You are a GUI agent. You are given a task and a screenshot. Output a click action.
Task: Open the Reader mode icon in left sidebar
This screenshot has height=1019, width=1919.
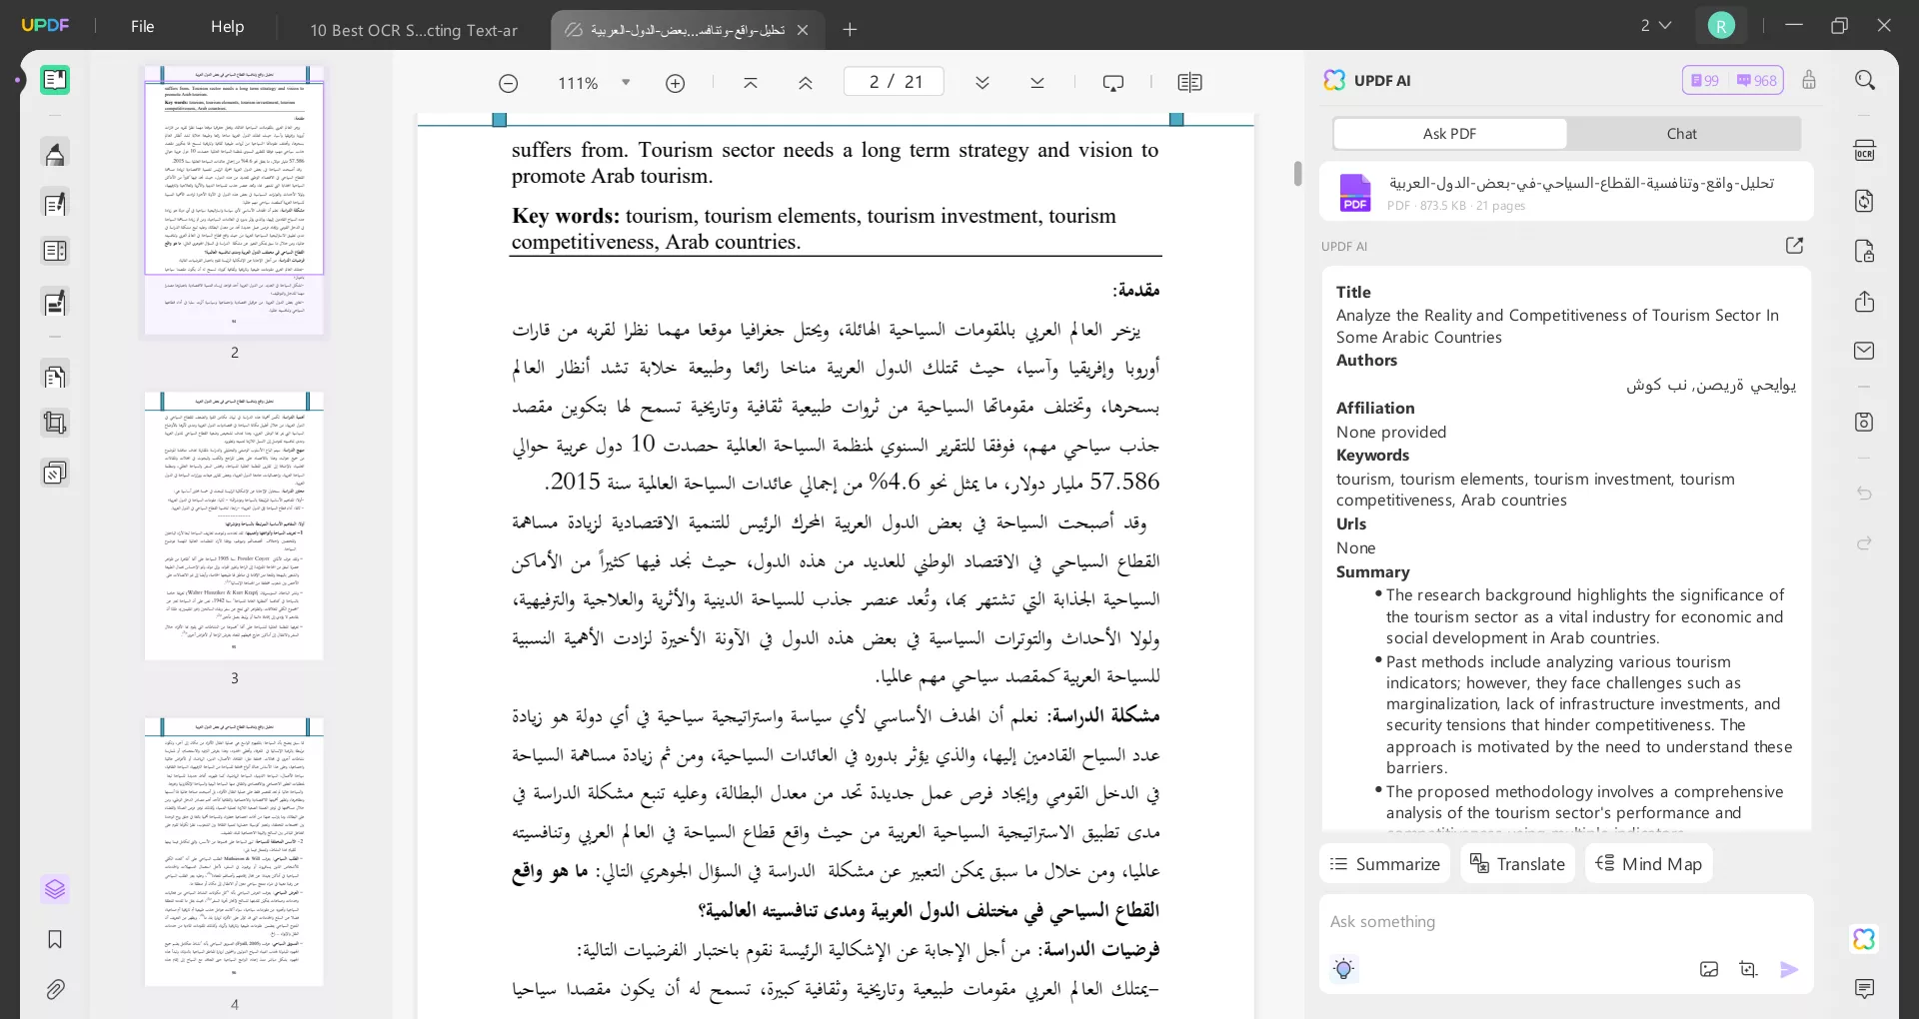pos(55,80)
